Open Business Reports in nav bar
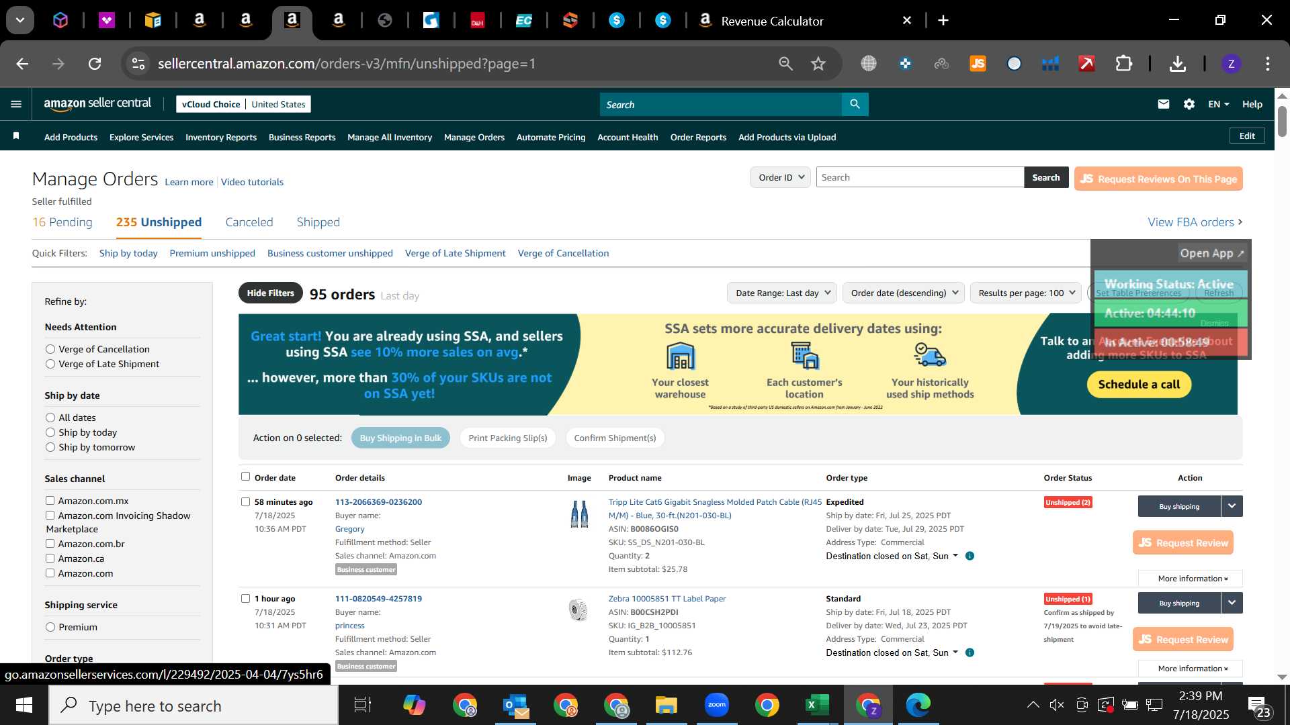1290x725 pixels. [x=302, y=137]
